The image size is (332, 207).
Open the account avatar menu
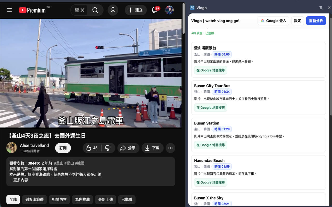169,10
